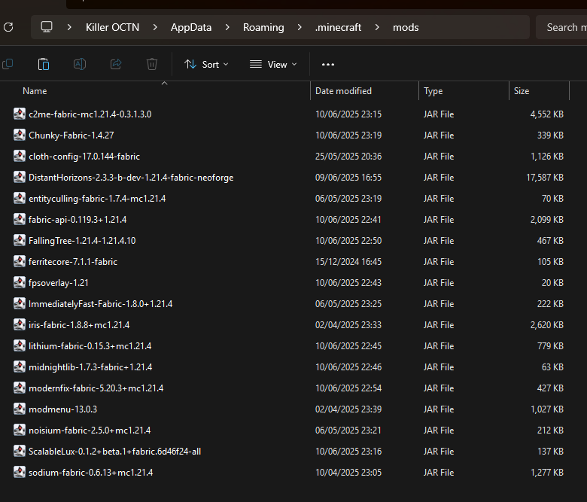The image size is (587, 502).
Task: Click the date 25/05/2025 20:36
Action: 348,156
